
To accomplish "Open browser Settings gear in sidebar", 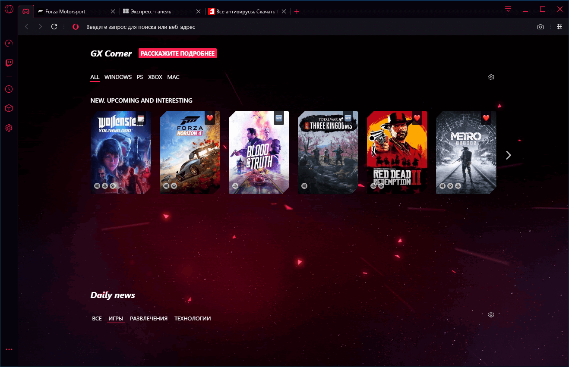I will pos(9,128).
